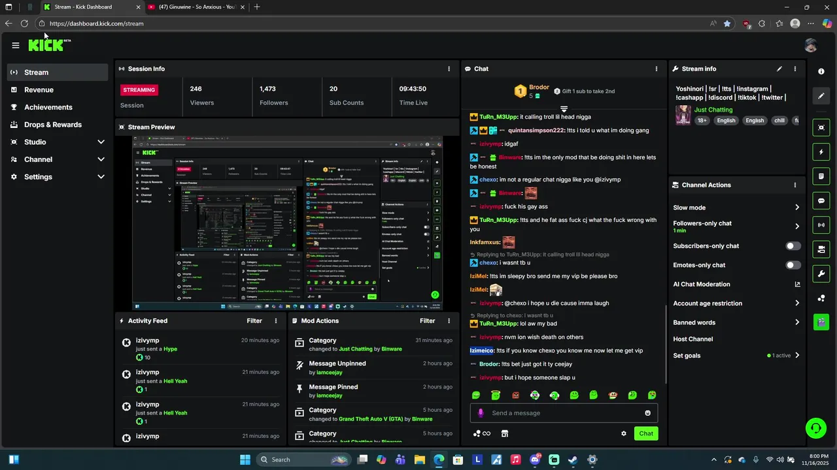This screenshot has height=470, width=837.
Task: Click Host Channel action
Action: click(693, 339)
